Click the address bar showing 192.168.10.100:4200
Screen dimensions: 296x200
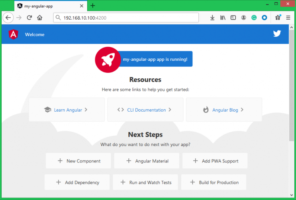(x=126, y=18)
